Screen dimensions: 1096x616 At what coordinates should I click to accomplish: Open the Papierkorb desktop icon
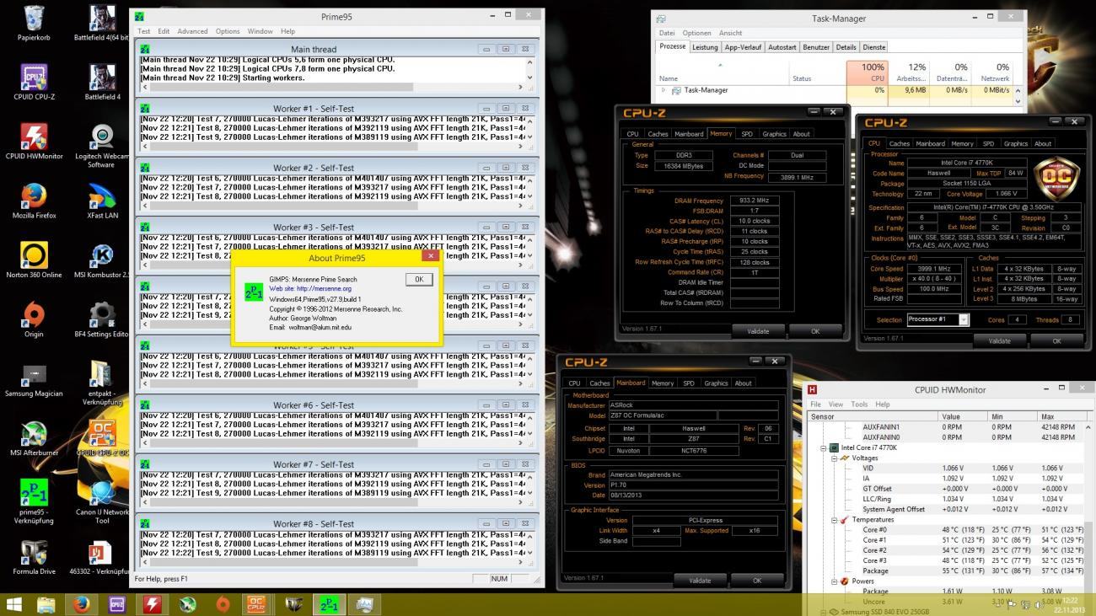pos(35,23)
